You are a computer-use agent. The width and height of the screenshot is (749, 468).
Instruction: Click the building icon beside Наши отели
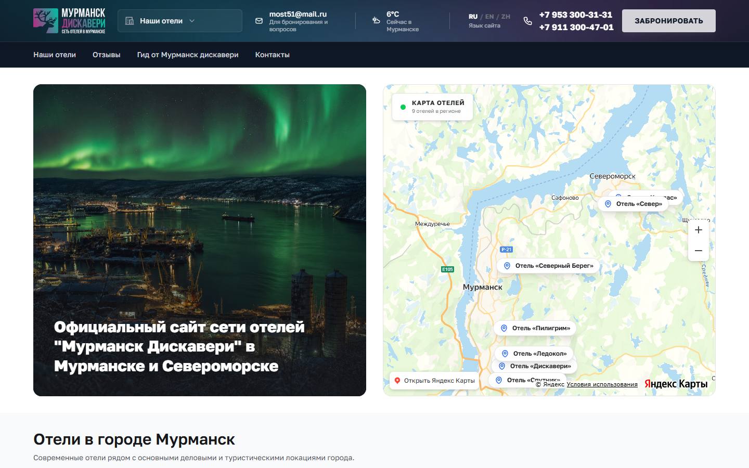130,21
